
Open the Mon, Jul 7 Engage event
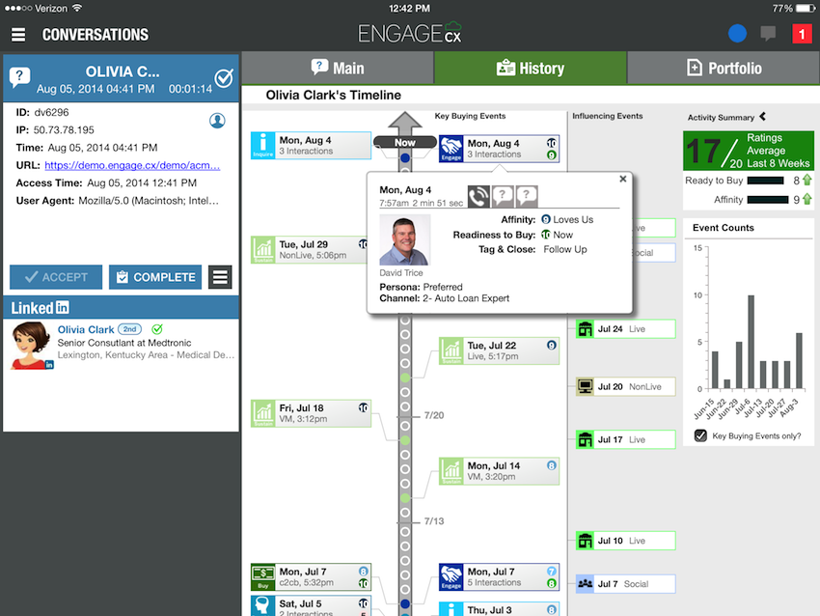(499, 576)
